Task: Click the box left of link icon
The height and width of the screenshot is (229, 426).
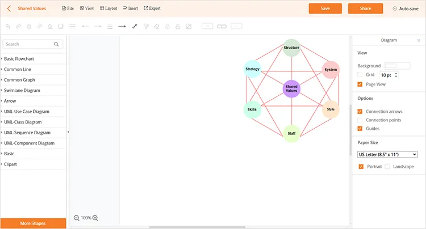Action: (x=207, y=26)
